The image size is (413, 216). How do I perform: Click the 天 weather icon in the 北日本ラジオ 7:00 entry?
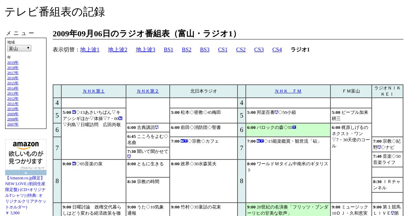click(x=186, y=141)
